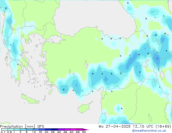
Task: Click the '12..15 UTC' time label
Action: coord(143,126)
